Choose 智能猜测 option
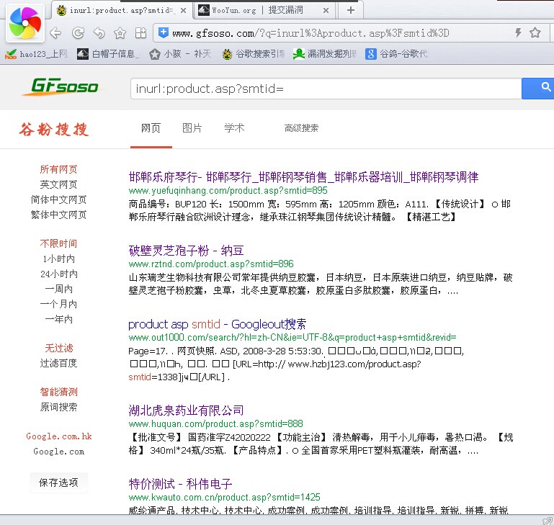 coord(58,392)
